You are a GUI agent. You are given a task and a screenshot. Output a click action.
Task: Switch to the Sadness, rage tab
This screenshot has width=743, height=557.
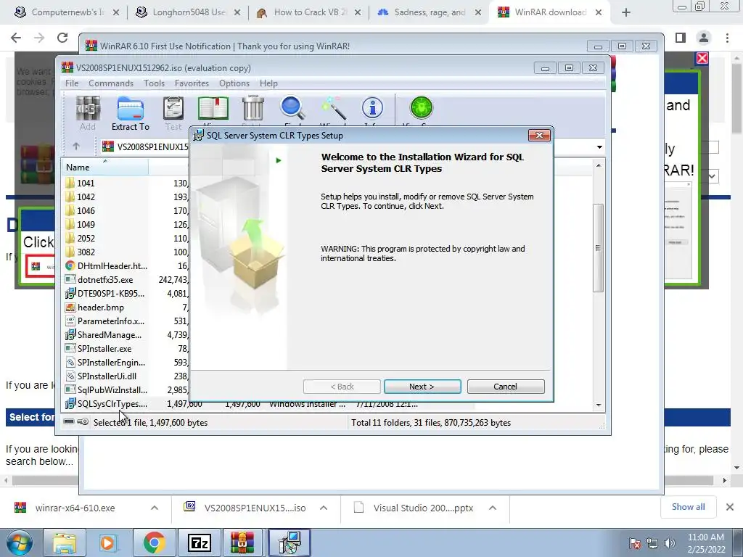[429, 12]
